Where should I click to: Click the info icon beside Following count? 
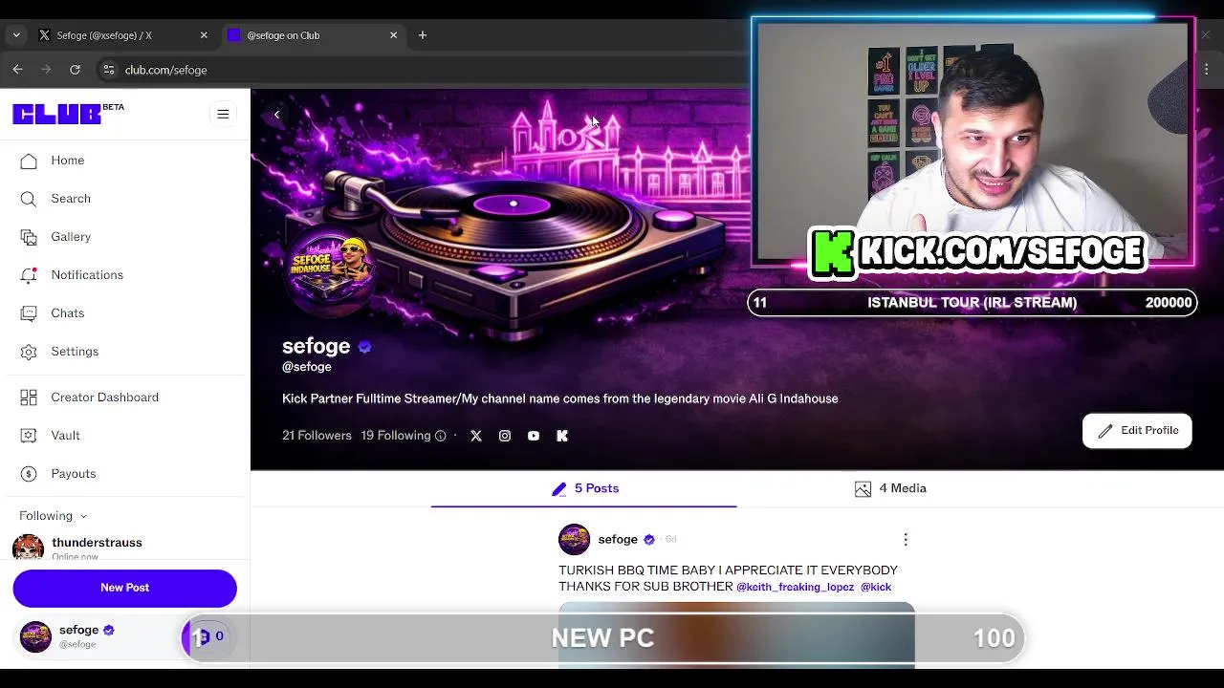pos(441,436)
